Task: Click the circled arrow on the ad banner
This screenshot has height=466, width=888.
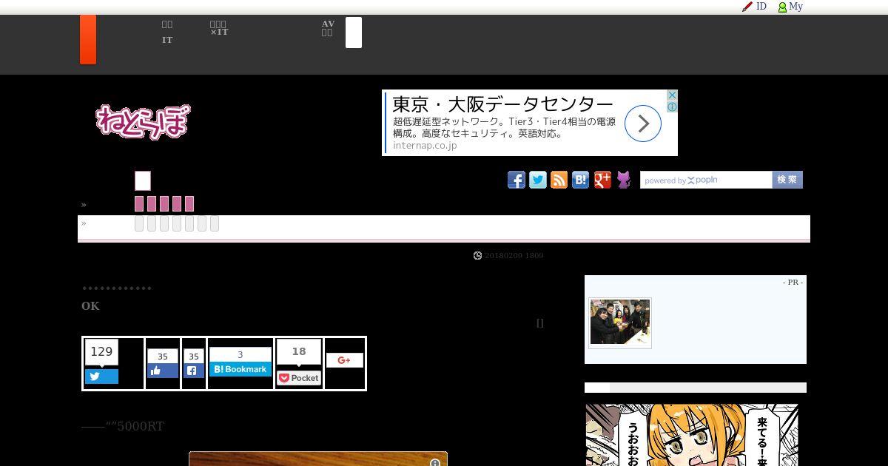Action: [x=643, y=124]
